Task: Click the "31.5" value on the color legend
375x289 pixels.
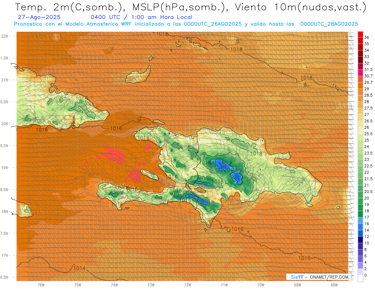Action: tap(368, 70)
